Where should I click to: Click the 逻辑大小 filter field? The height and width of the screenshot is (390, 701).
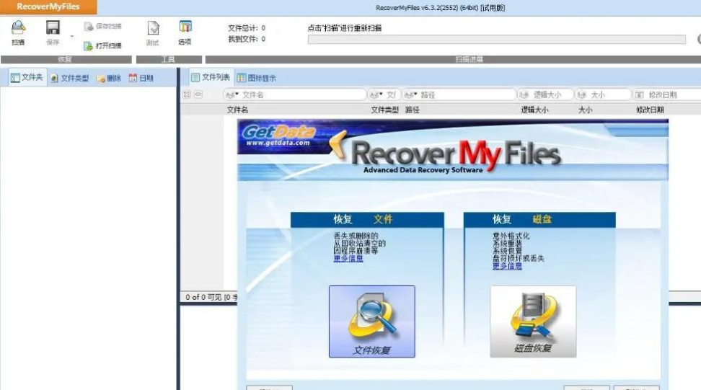point(545,94)
